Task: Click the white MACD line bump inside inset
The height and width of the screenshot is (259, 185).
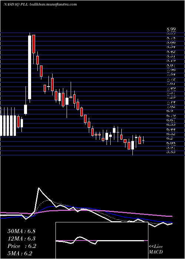Action: (80, 238)
